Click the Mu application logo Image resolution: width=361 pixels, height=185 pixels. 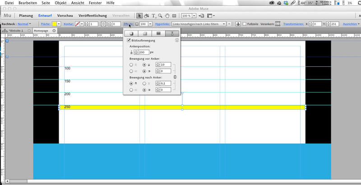tap(7, 16)
